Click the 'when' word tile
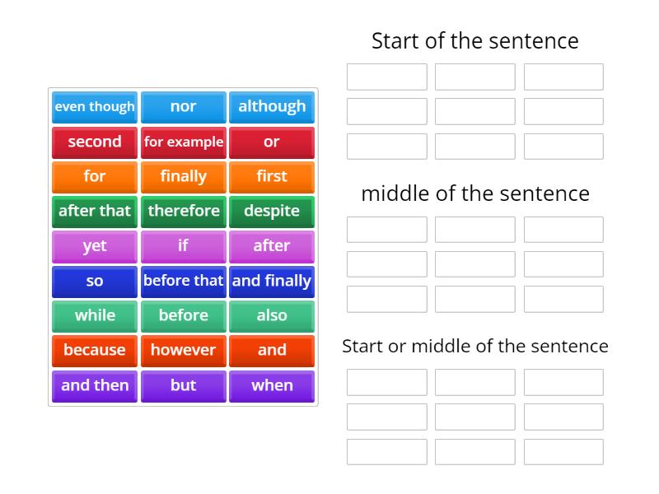The height and width of the screenshot is (494, 659). [x=272, y=385]
